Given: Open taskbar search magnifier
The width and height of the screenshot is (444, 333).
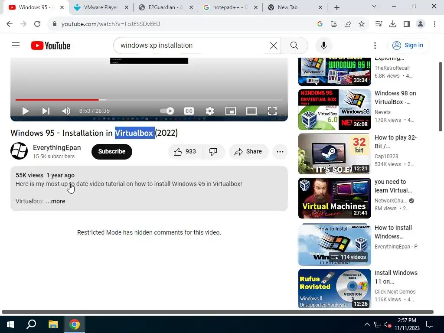Looking at the screenshot, I should pyautogui.click(x=31, y=324).
